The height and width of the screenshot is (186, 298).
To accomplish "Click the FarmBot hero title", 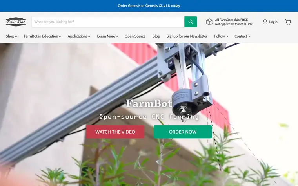I will pyautogui.click(x=149, y=103).
